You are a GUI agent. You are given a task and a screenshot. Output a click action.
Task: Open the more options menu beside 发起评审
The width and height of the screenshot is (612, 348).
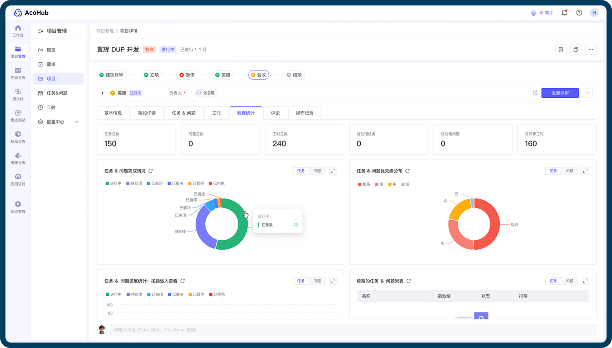click(588, 93)
